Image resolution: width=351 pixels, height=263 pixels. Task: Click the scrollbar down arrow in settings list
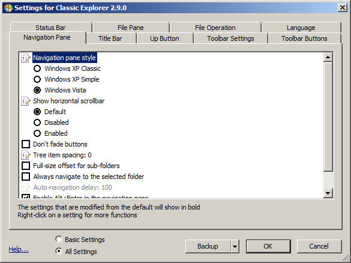click(328, 193)
